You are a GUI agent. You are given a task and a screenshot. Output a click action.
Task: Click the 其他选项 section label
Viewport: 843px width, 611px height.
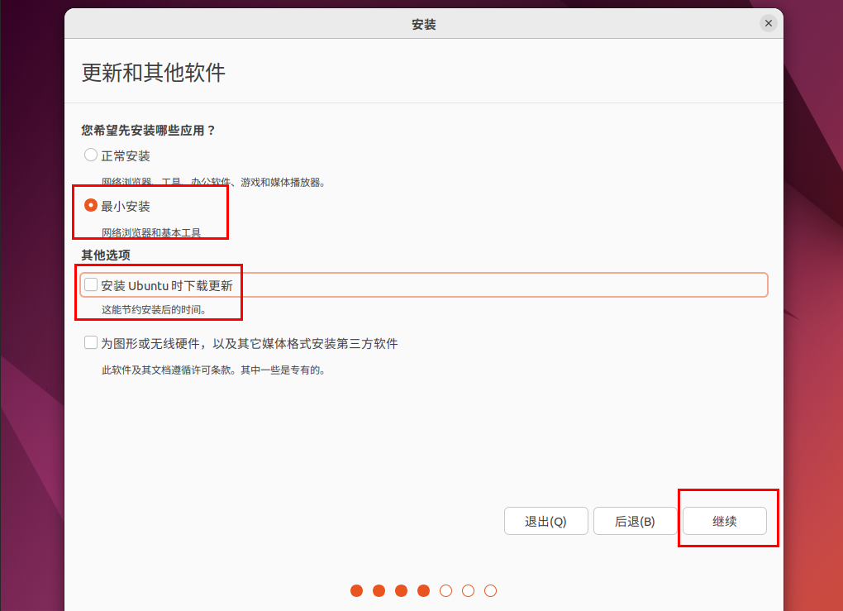[x=106, y=255]
